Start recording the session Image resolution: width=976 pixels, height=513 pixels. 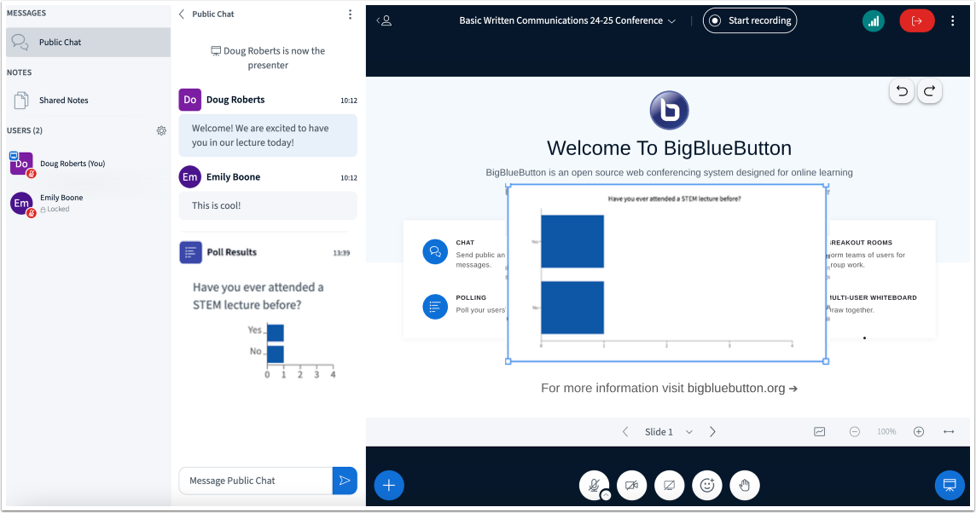click(750, 20)
